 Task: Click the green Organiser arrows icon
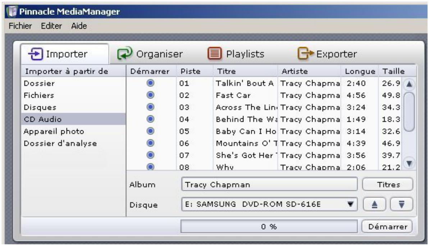(125, 53)
